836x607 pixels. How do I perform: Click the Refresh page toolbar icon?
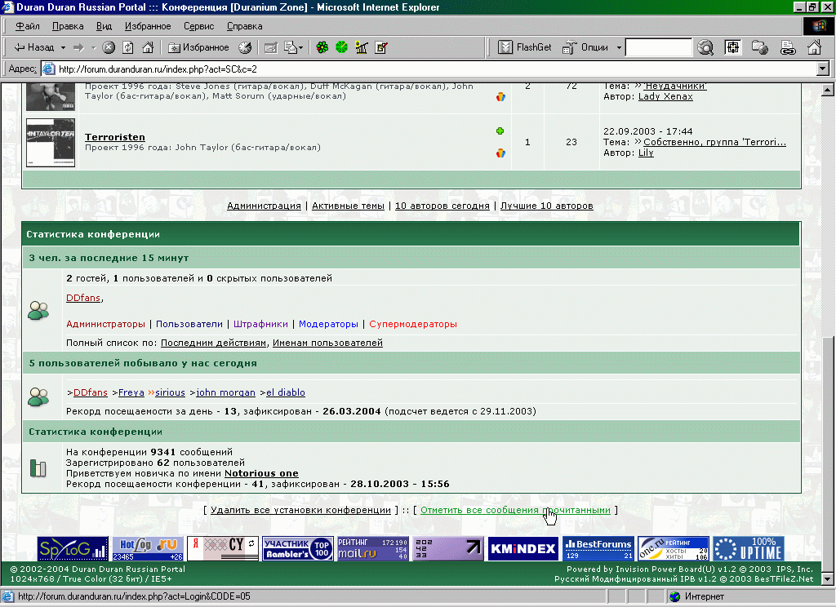127,47
